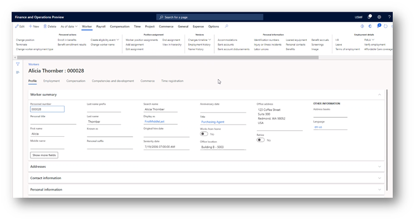Open the settings gear icon

point(379,17)
